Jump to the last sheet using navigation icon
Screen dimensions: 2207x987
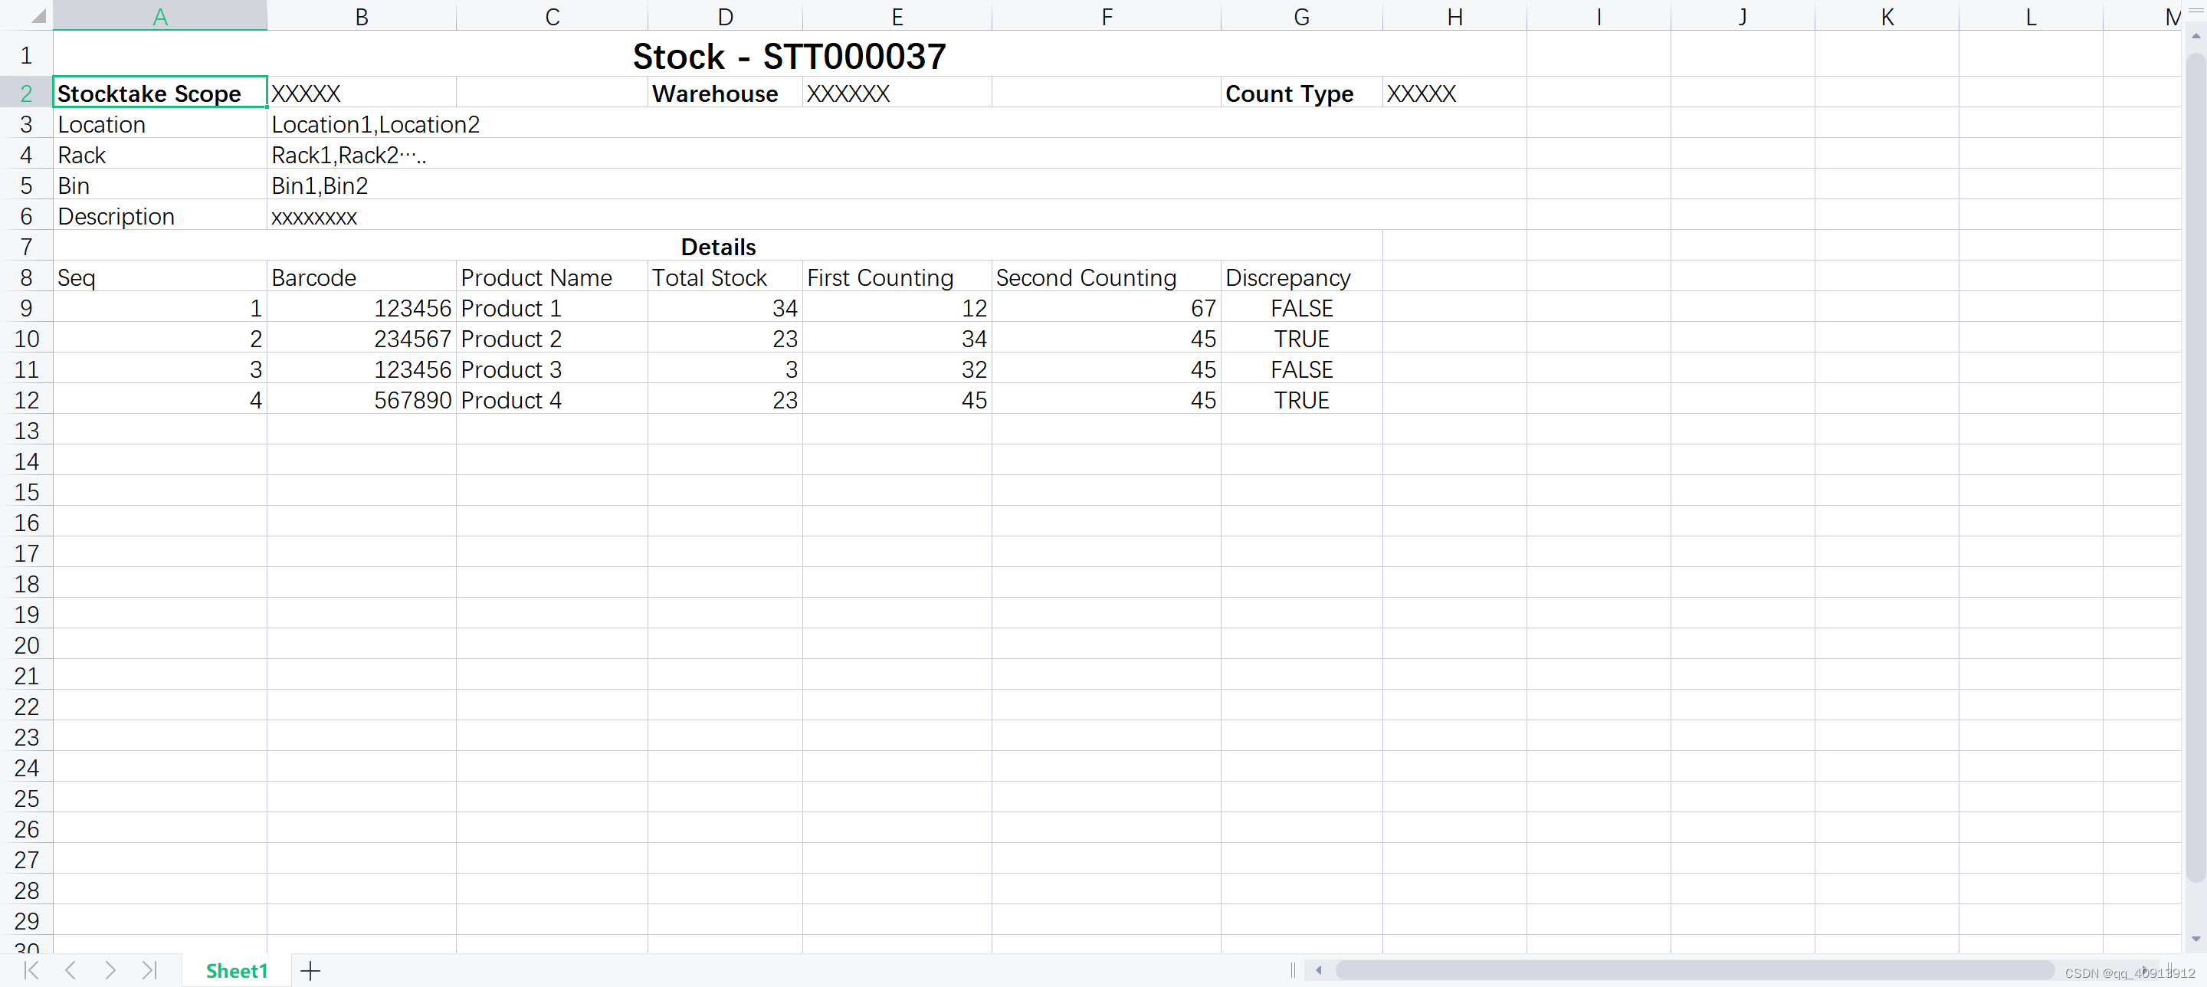pos(150,971)
